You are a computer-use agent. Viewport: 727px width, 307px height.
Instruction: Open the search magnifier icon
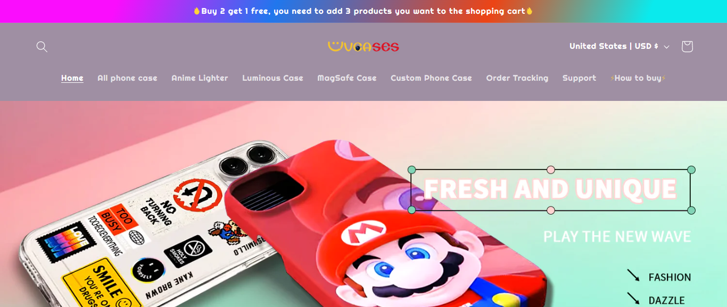[42, 47]
